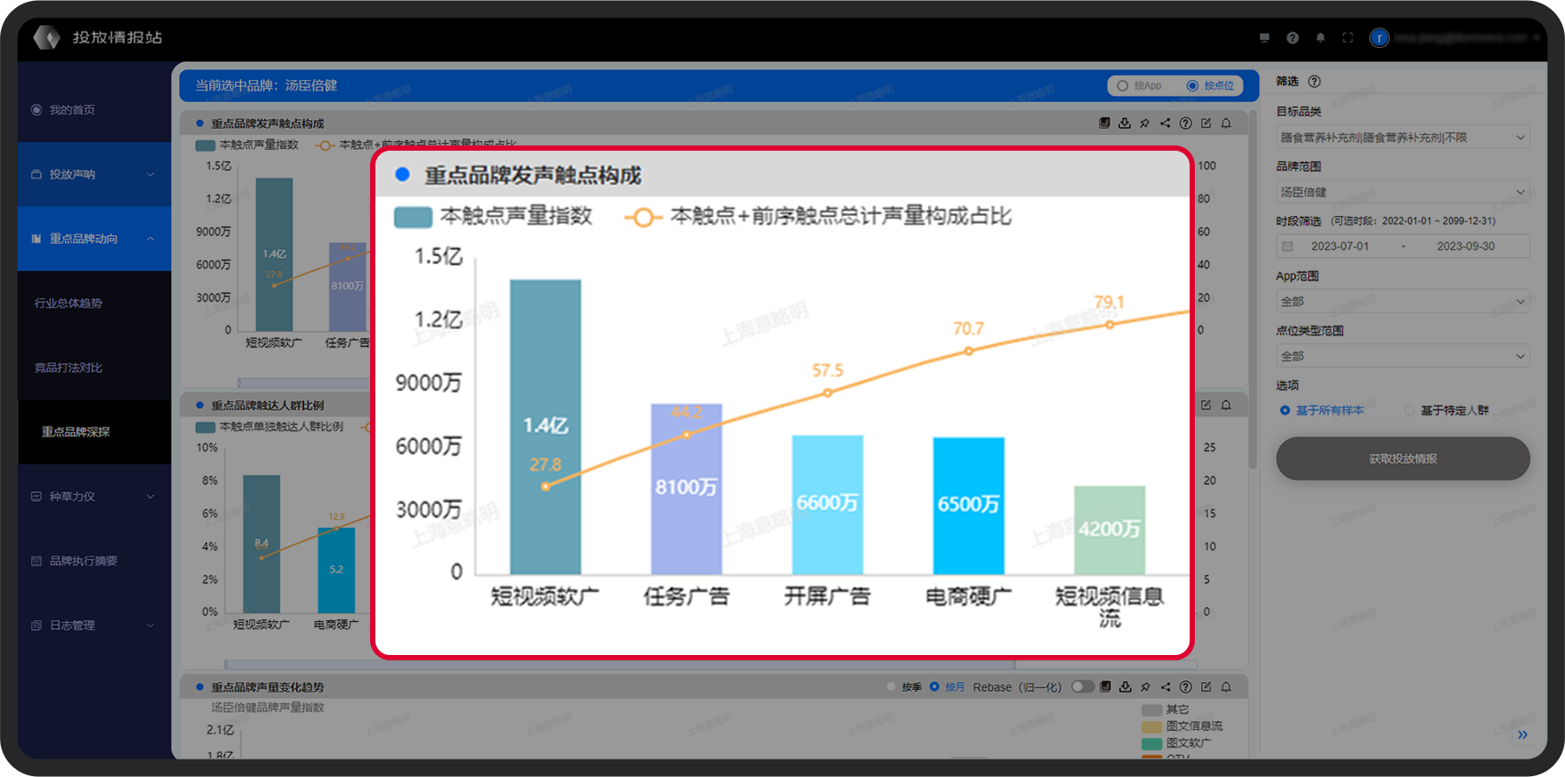Click horizontal zoom slider under 发声触点构成 chart
This screenshot has width=1565, height=777.
305,382
